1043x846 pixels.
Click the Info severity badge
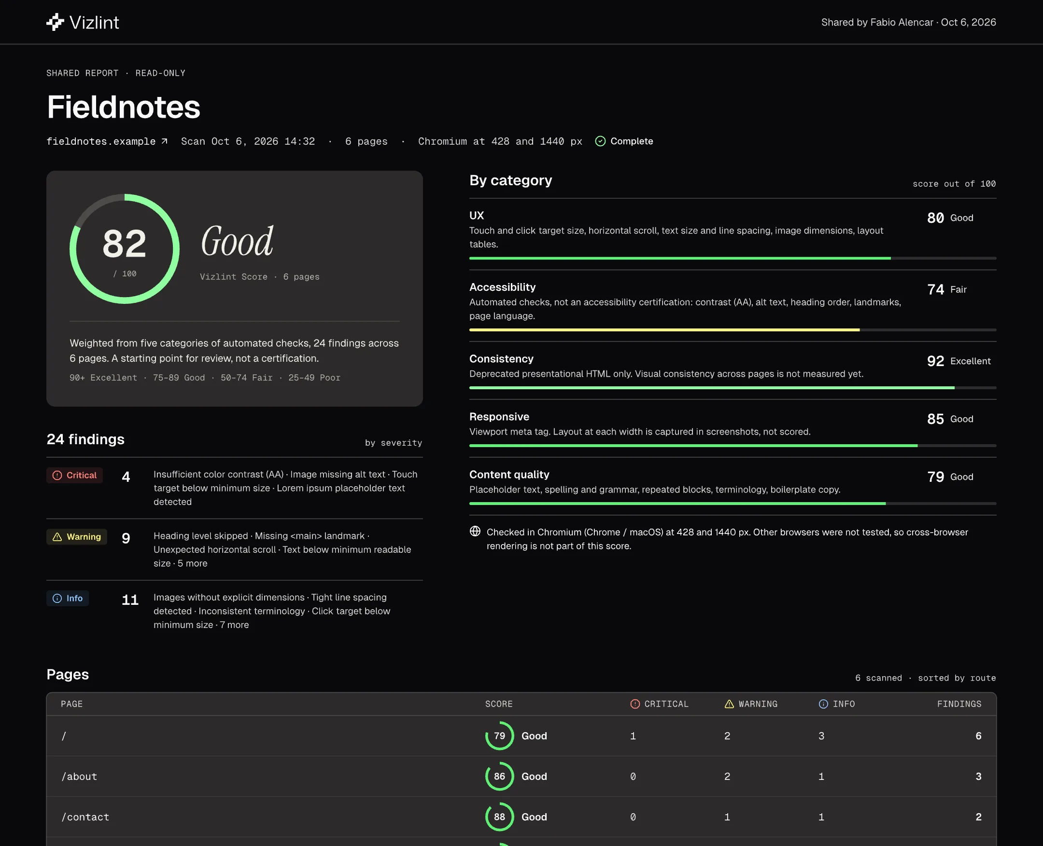[x=68, y=598]
